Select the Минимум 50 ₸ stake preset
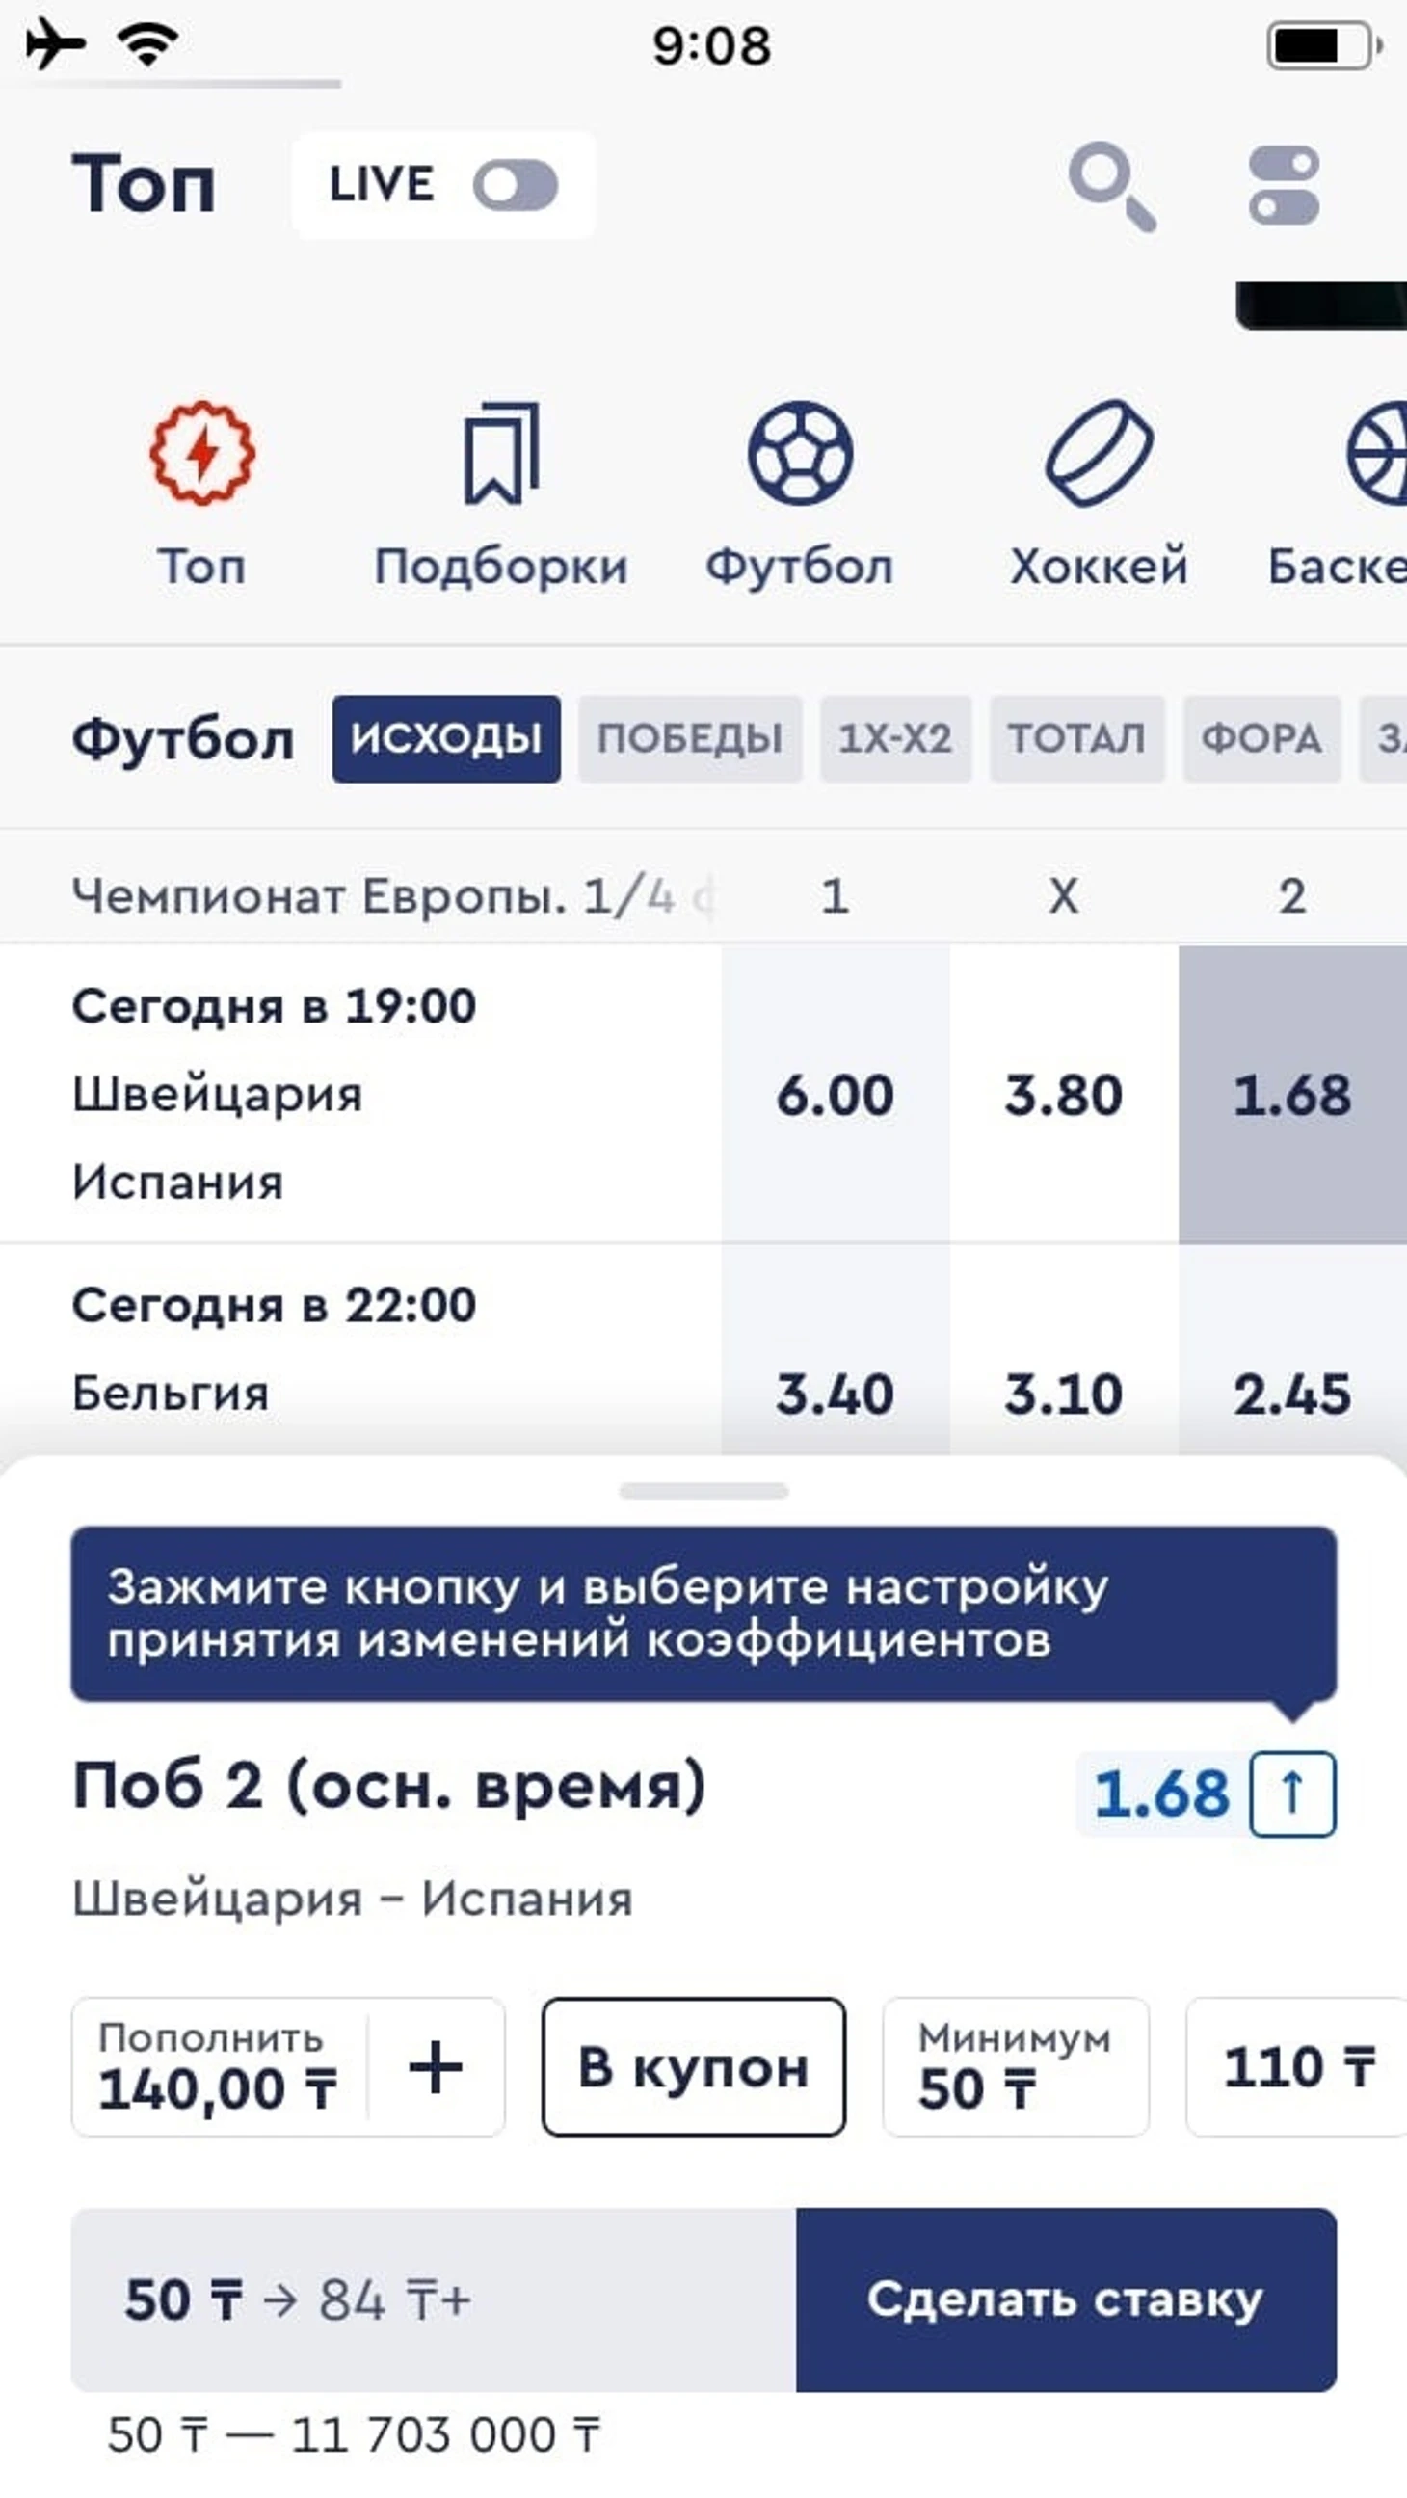 (x=1015, y=2067)
